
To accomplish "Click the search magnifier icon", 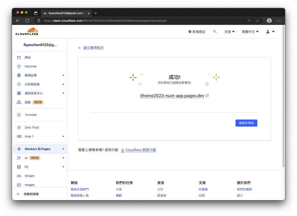I will click(x=215, y=31).
